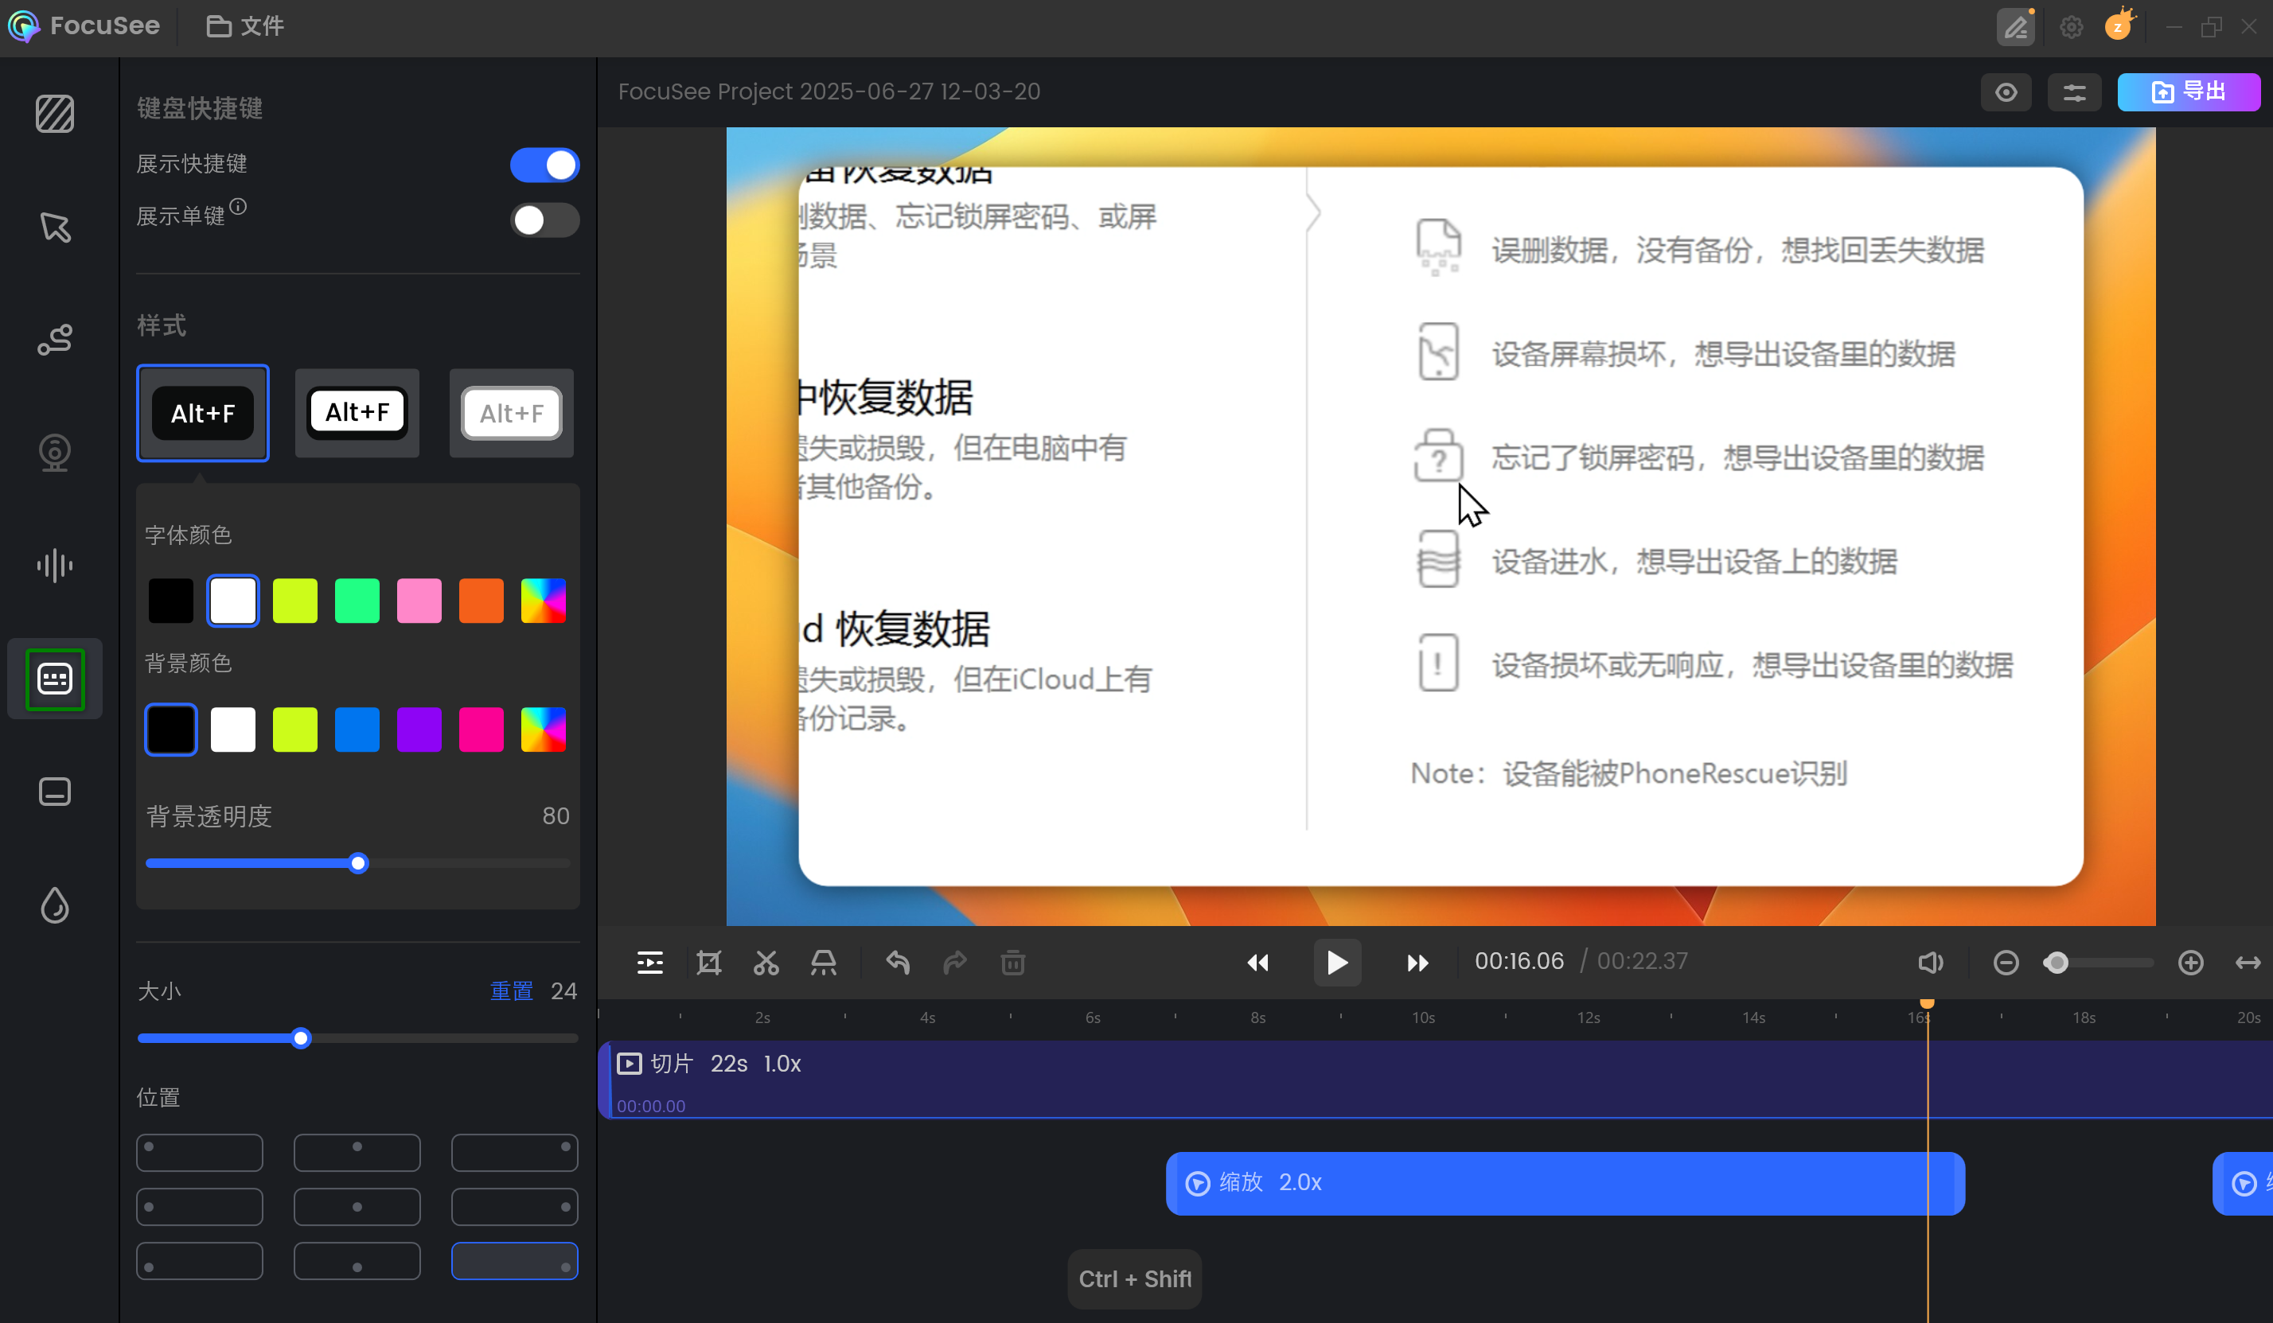Viewport: 2273px width, 1323px height.
Task: Open the feedback pencil icon in title bar
Action: click(x=2016, y=27)
